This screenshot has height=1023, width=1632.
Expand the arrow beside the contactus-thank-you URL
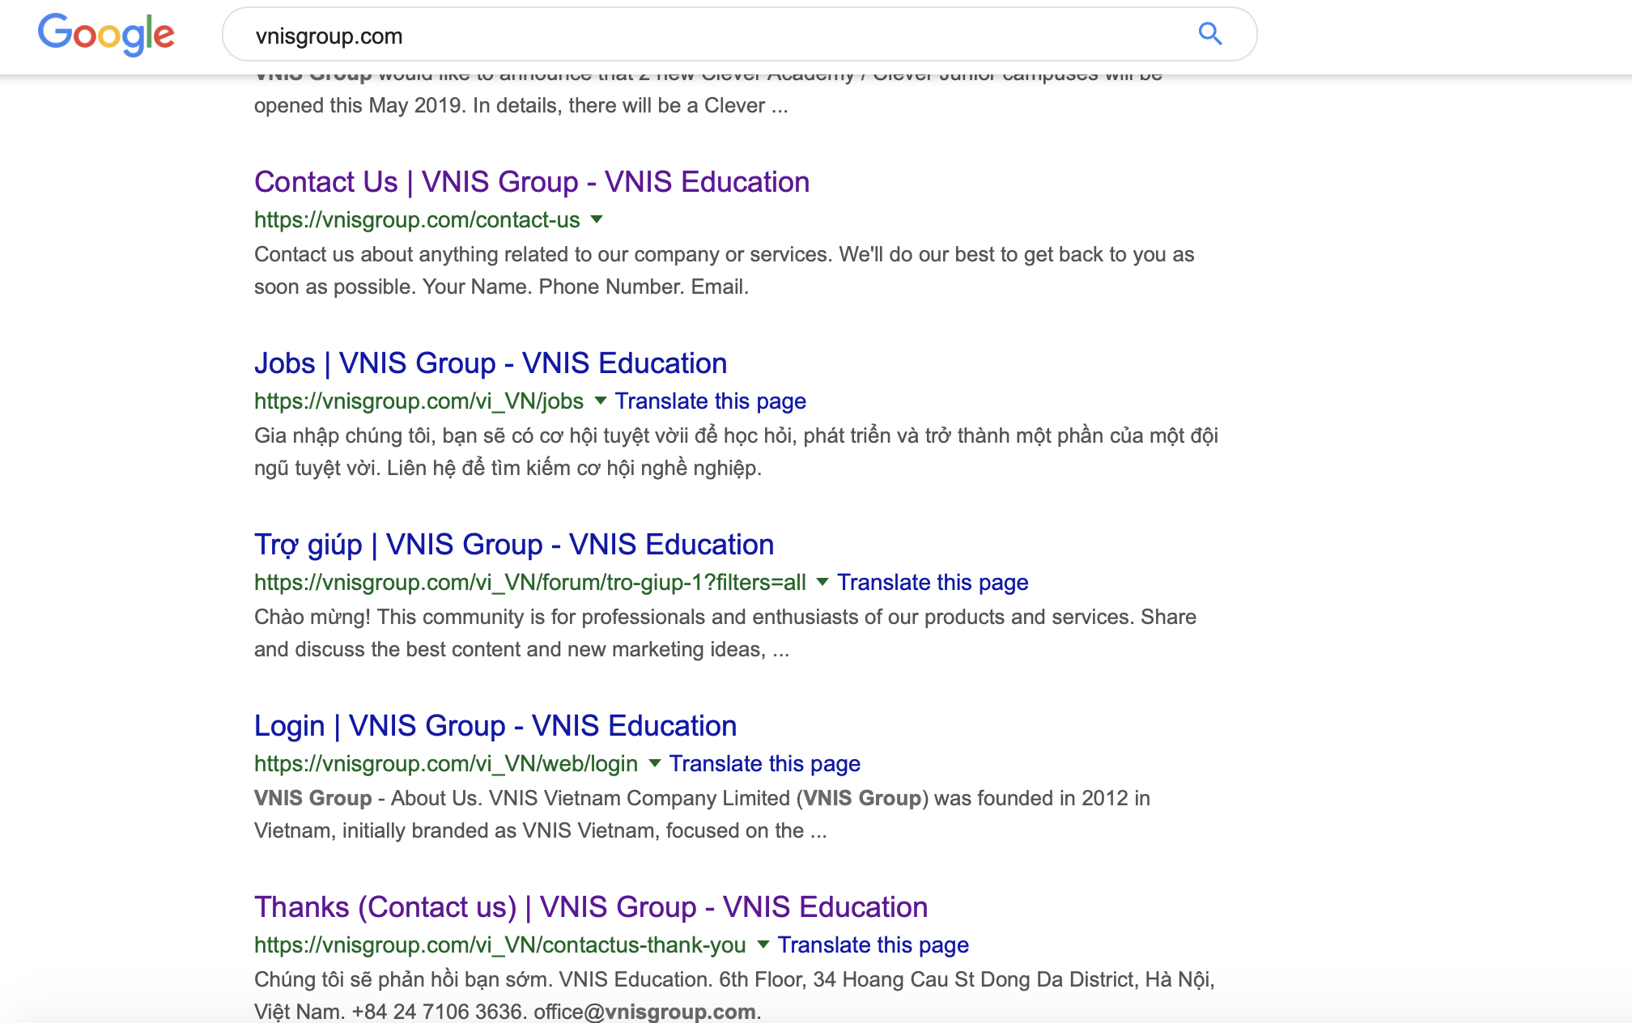[x=763, y=944]
